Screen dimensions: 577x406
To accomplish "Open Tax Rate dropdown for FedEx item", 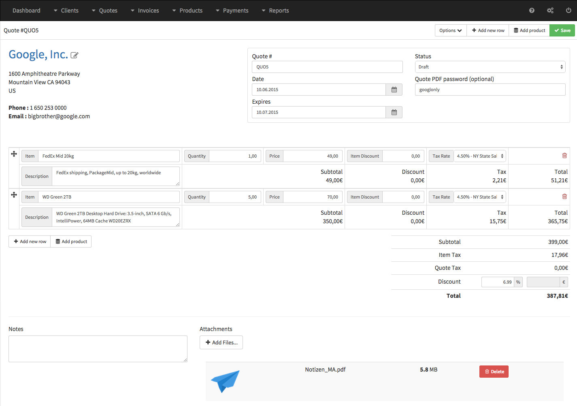I will pyautogui.click(x=480, y=156).
